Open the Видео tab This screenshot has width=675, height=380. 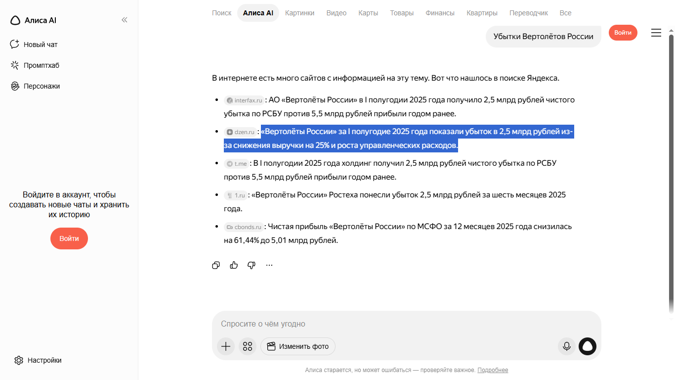(337, 13)
